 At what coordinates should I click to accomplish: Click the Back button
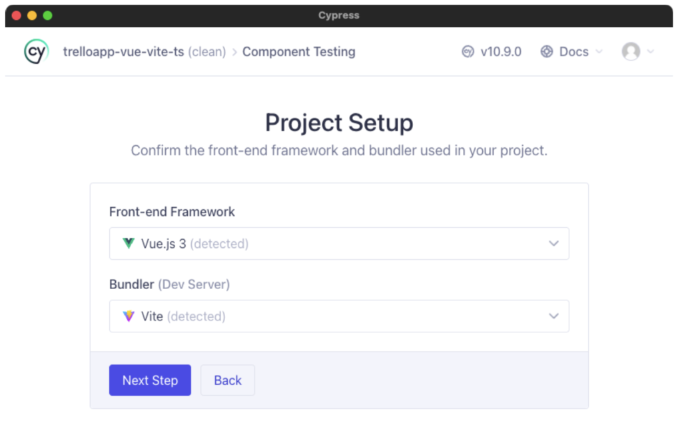[x=227, y=380]
